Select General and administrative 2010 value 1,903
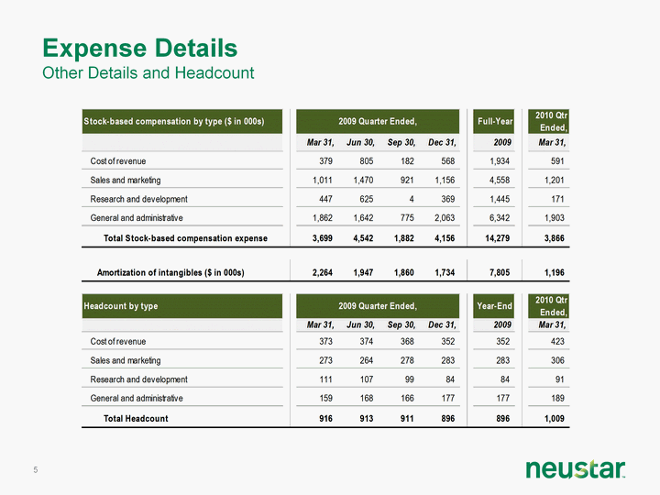 pyautogui.click(x=555, y=218)
